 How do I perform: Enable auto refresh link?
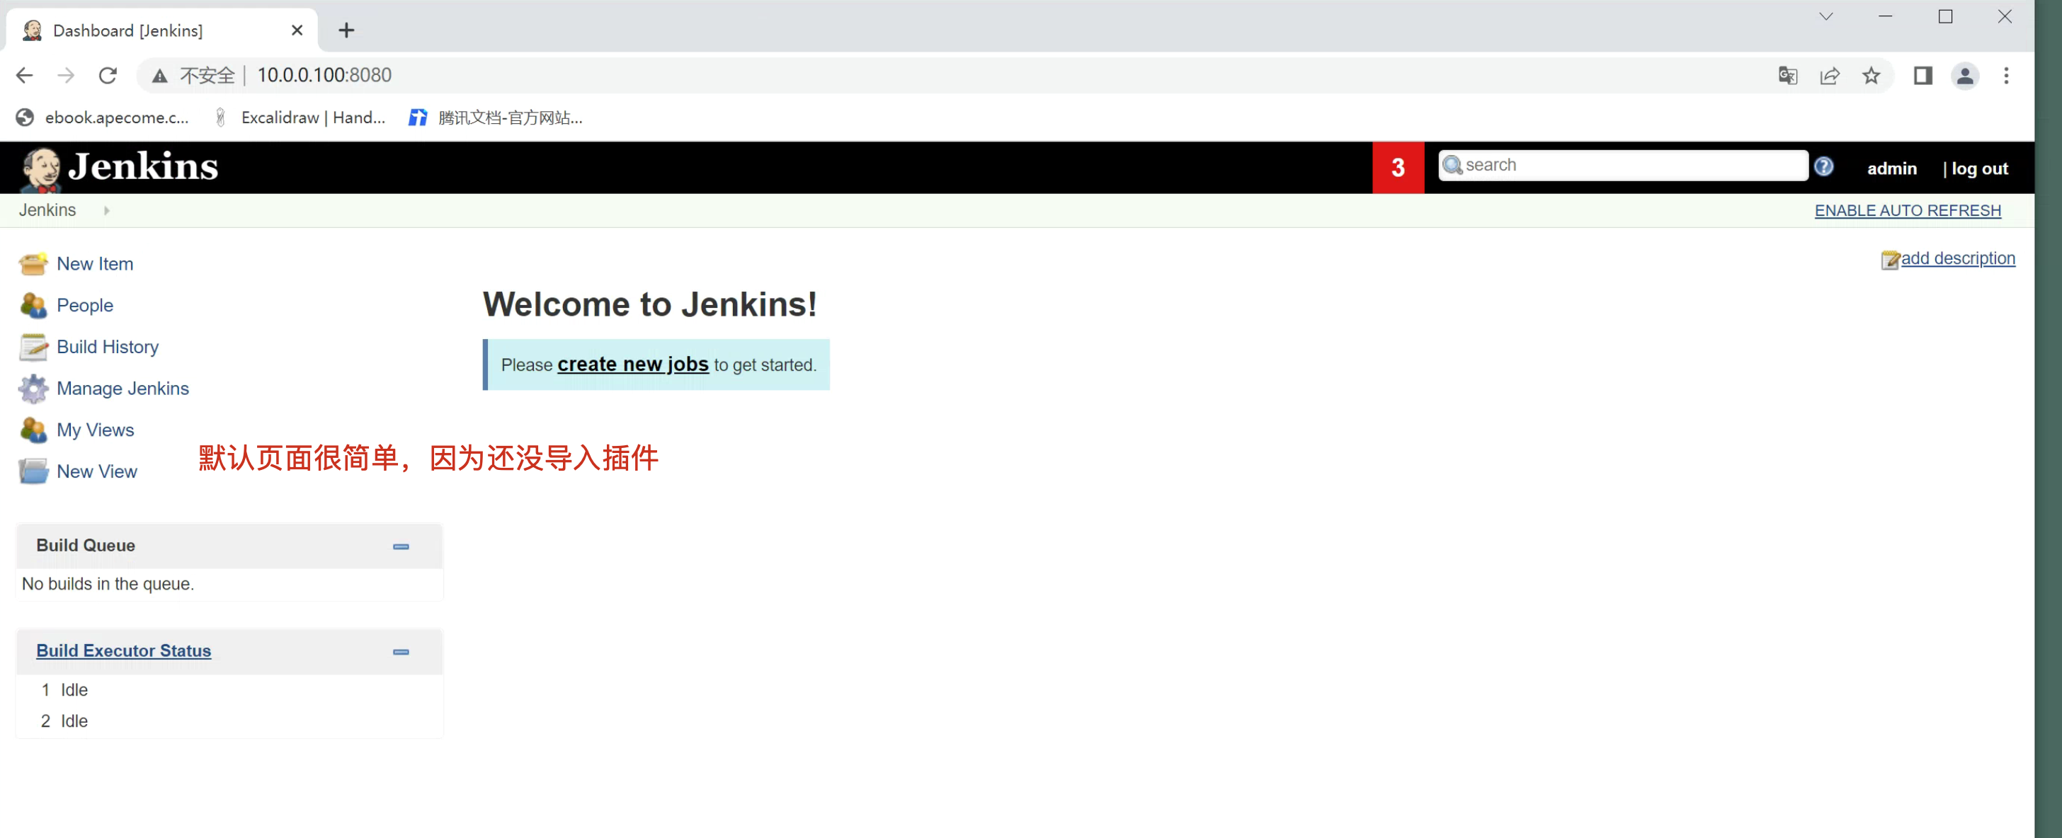[x=1907, y=210]
